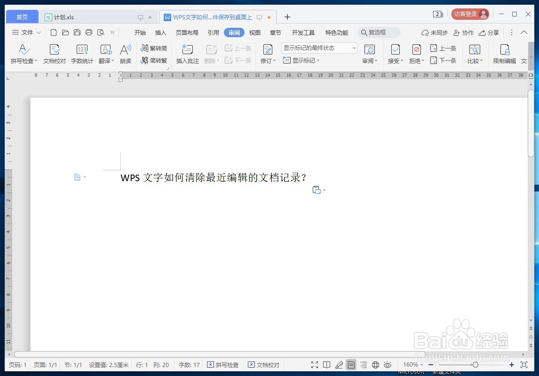Click the new document icon in quick toolbar
This screenshot has height=376, width=539.
coord(53,32)
